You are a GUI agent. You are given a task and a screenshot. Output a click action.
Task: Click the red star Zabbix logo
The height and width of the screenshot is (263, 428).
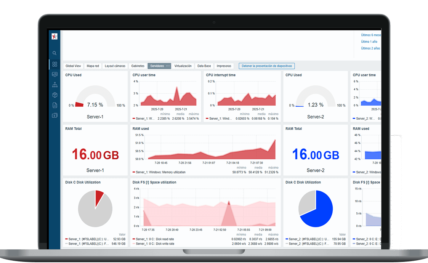(x=55, y=36)
